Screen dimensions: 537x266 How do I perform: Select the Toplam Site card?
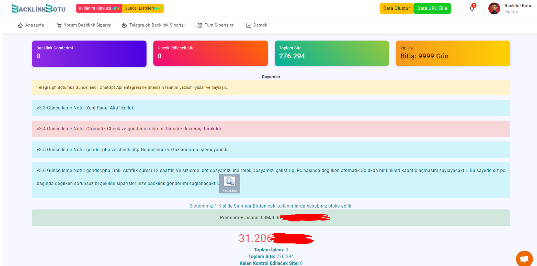tap(332, 53)
